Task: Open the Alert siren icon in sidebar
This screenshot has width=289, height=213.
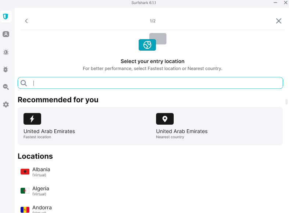Action: click(x=6, y=52)
